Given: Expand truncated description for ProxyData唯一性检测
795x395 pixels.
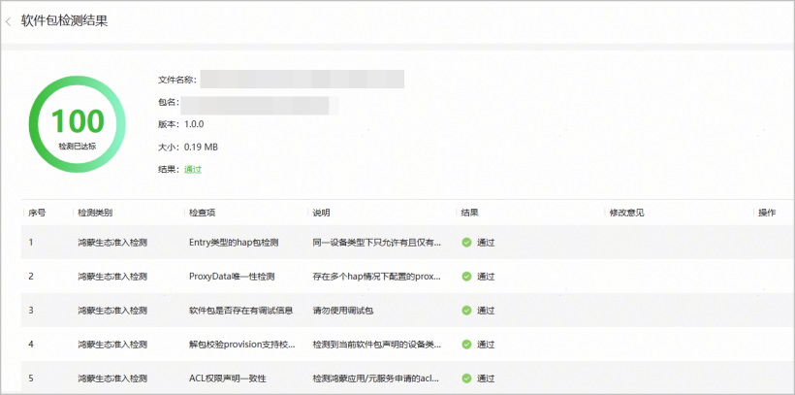Looking at the screenshot, I should (x=376, y=277).
